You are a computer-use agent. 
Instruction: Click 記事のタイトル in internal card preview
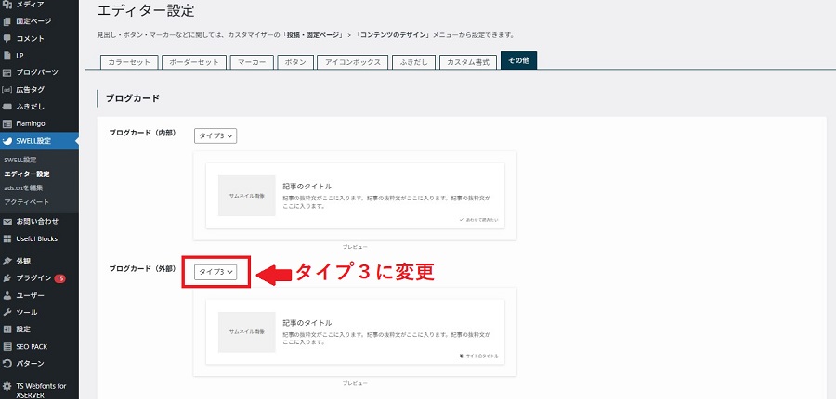click(x=307, y=186)
